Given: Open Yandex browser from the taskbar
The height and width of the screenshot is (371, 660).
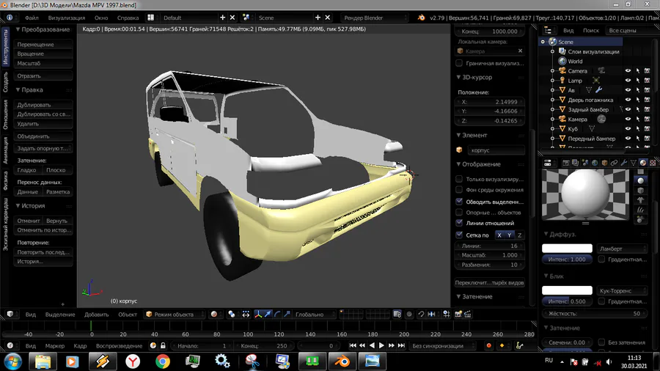Looking at the screenshot, I should pyautogui.click(x=133, y=361).
